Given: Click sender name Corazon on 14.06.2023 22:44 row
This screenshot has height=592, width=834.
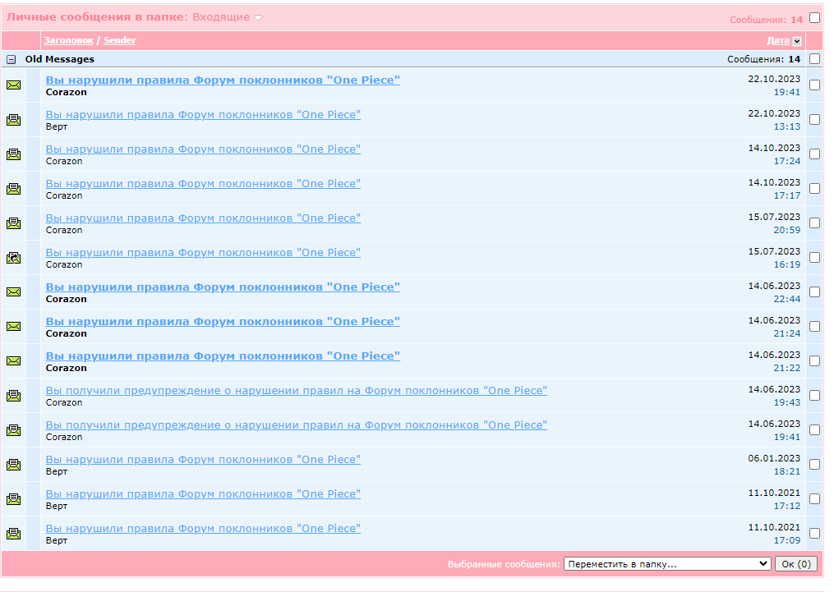Looking at the screenshot, I should [66, 299].
